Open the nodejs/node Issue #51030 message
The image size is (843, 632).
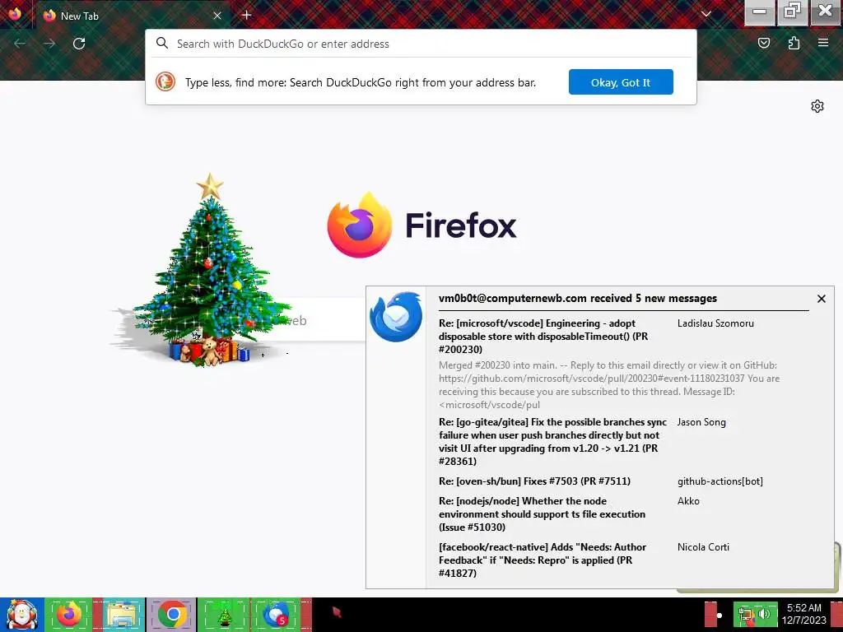542,513
